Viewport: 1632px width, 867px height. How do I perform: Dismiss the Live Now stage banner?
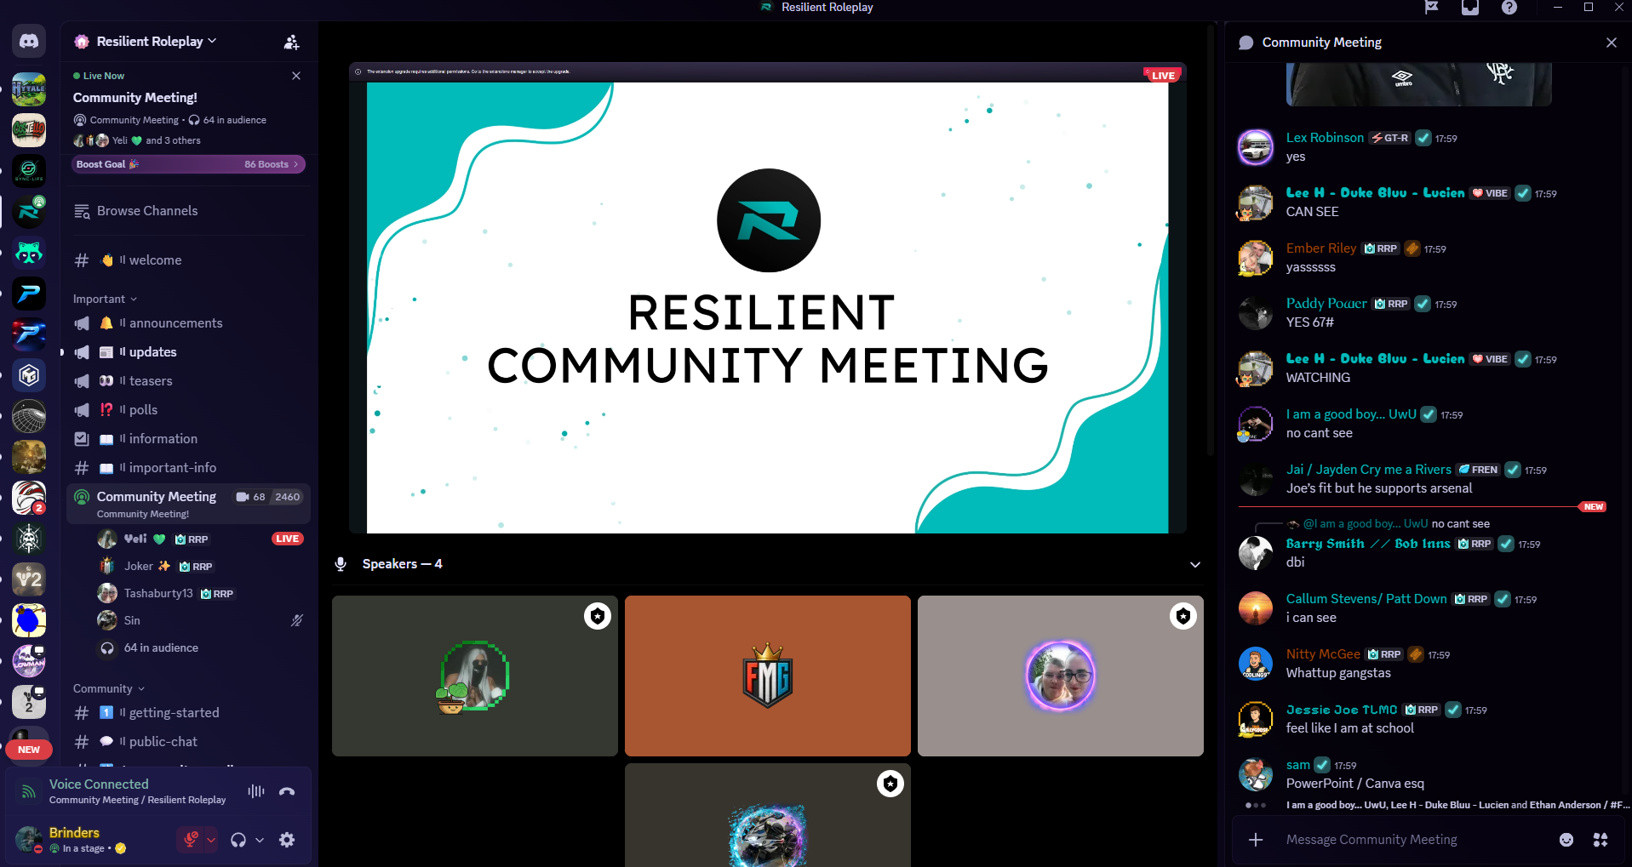(x=296, y=76)
